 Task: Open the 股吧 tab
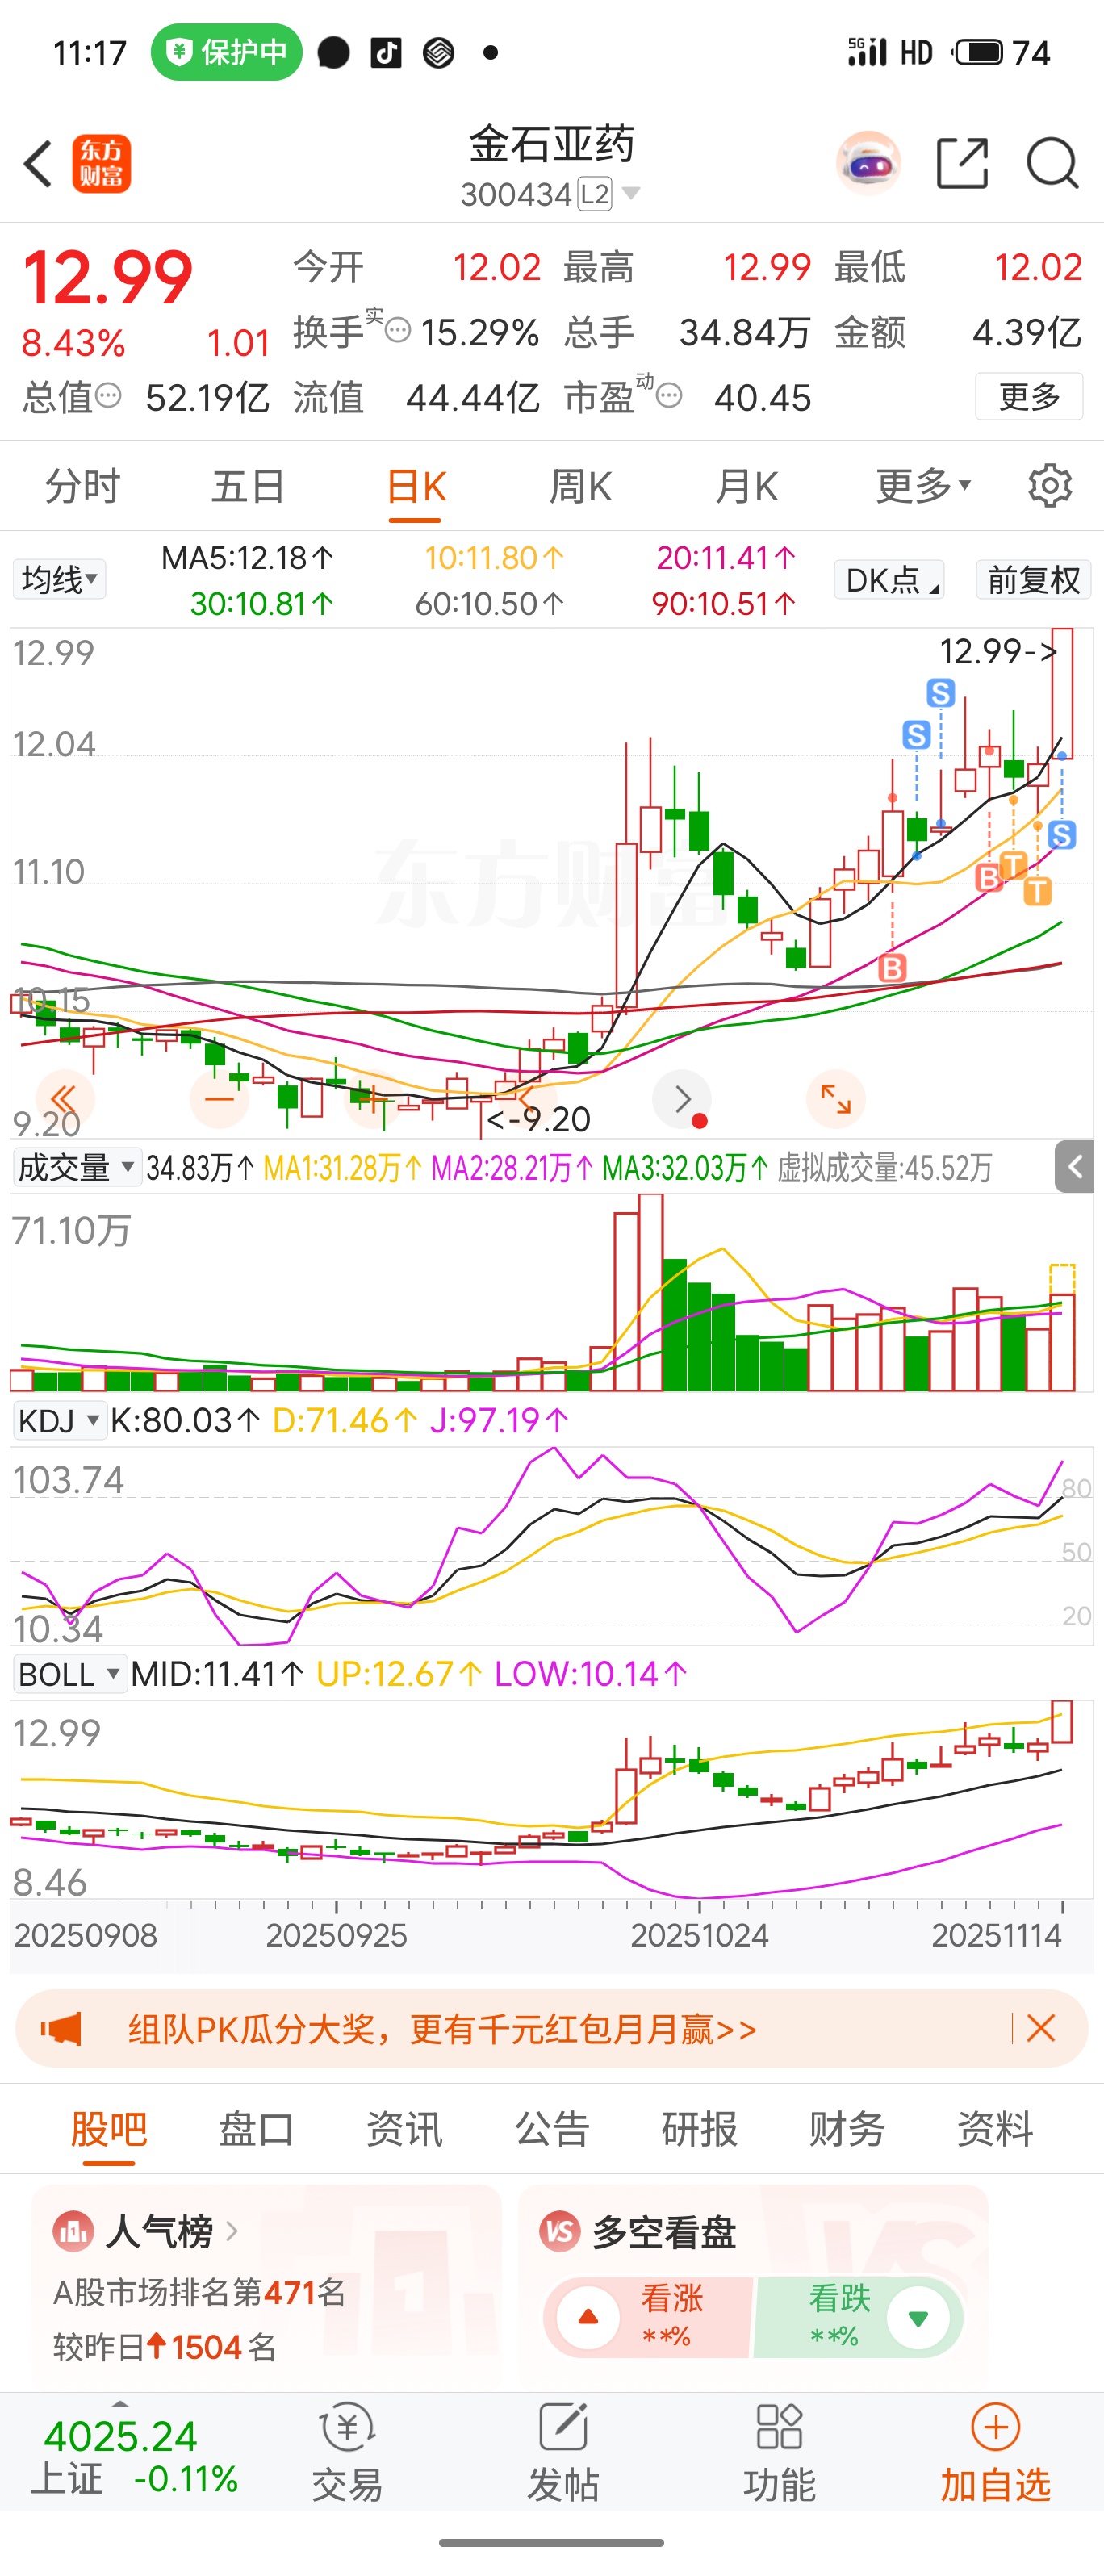tap(109, 2128)
